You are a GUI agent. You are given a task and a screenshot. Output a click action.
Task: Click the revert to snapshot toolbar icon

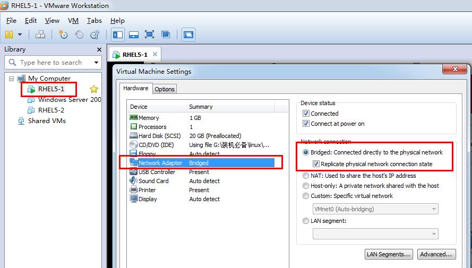pos(79,34)
